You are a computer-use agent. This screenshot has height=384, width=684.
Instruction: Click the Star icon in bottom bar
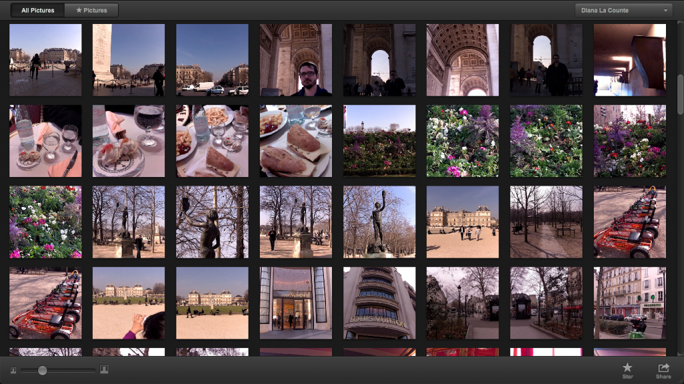(627, 370)
